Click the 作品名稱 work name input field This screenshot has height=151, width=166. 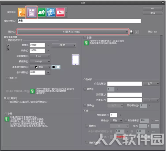pyautogui.click(x=124, y=84)
